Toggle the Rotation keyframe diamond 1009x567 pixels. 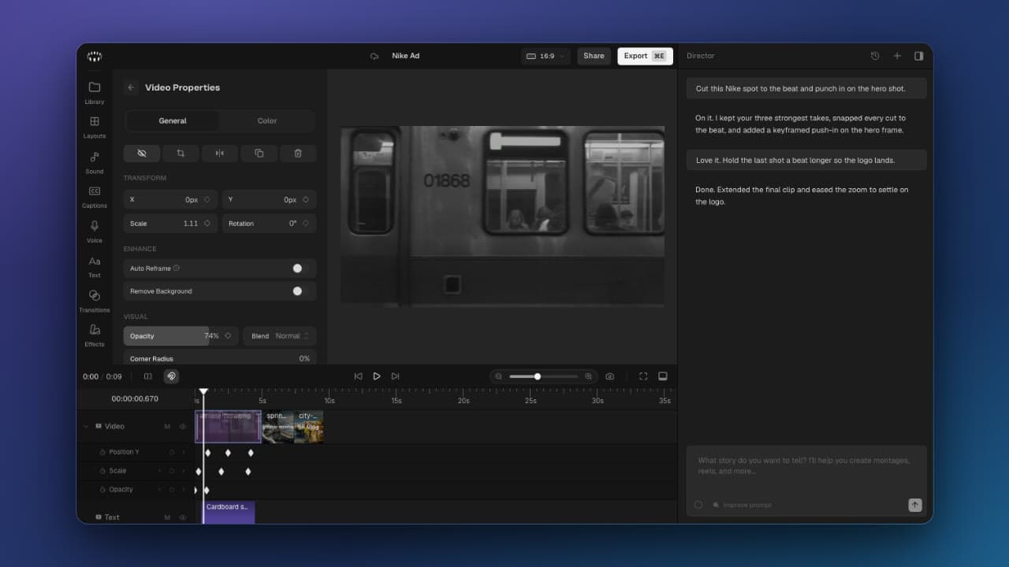pos(306,224)
